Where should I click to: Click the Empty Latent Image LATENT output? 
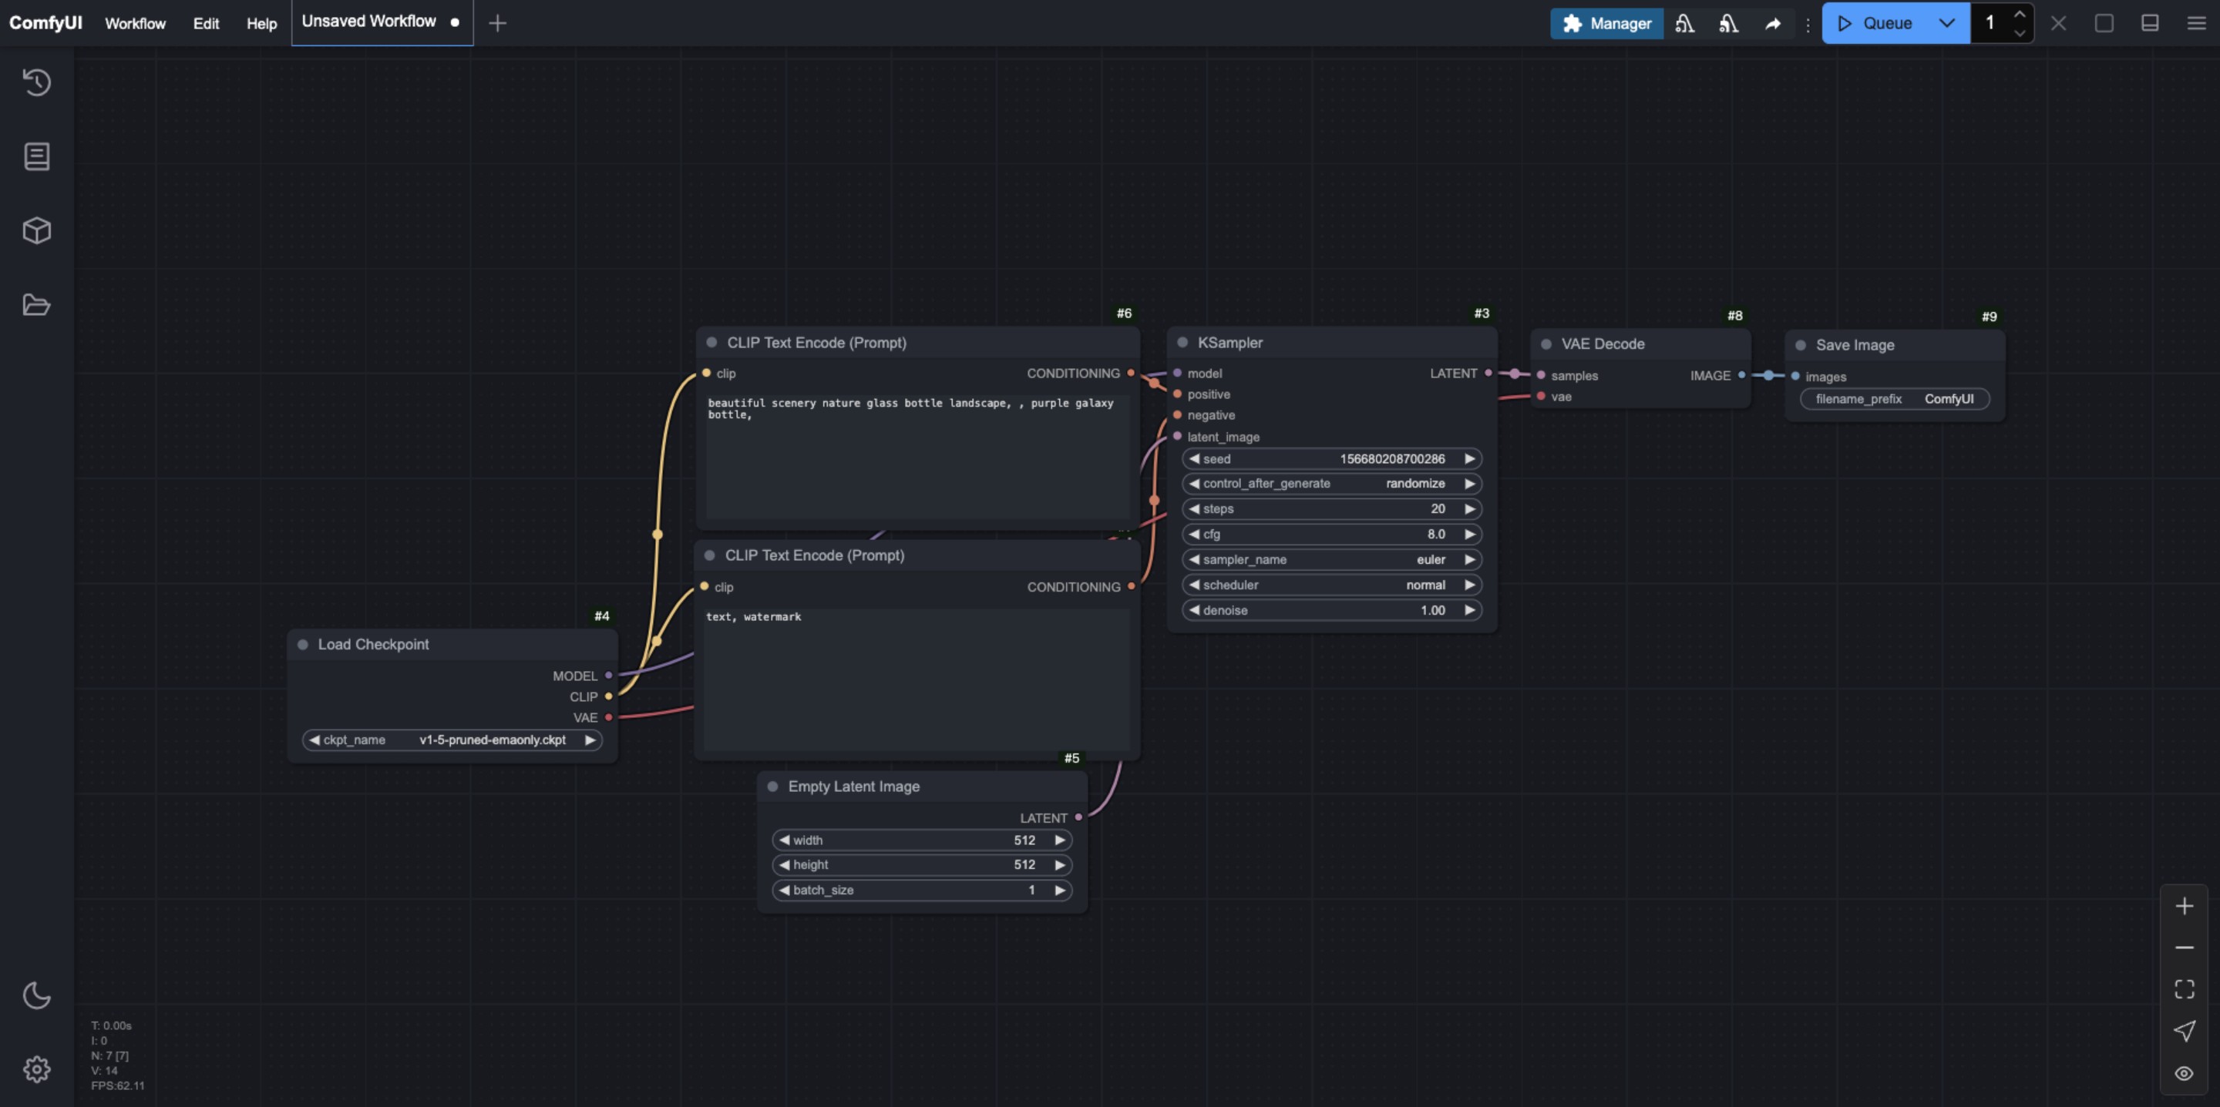click(x=1078, y=817)
